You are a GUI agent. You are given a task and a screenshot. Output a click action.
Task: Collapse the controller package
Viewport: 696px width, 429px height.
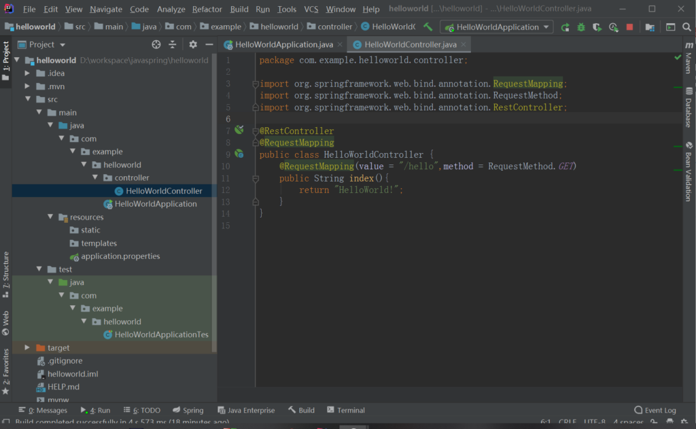coord(95,177)
